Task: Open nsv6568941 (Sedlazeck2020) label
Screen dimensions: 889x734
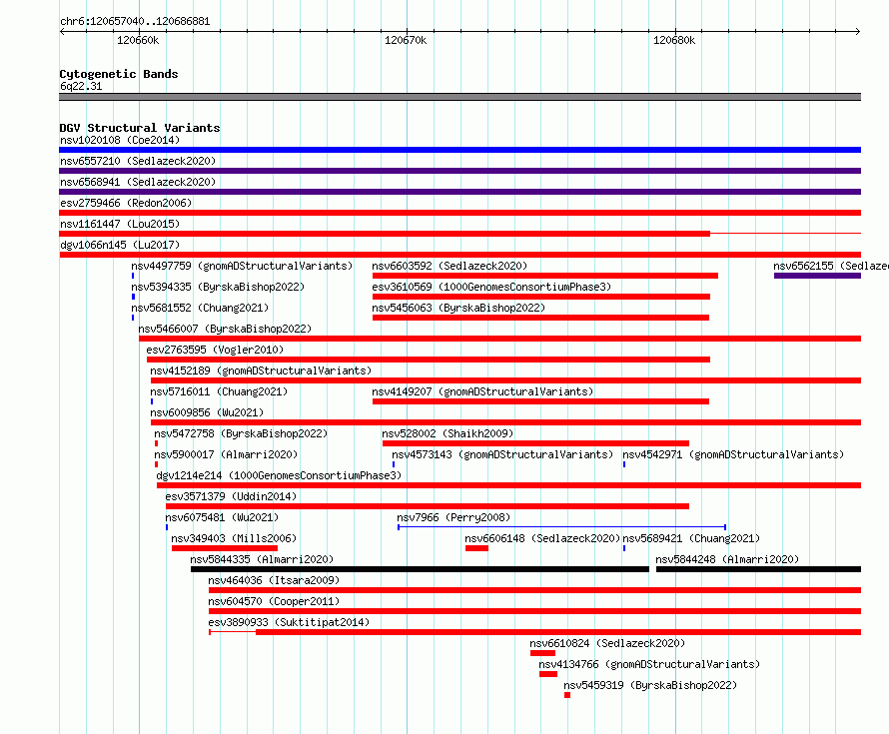Action: coord(138,182)
